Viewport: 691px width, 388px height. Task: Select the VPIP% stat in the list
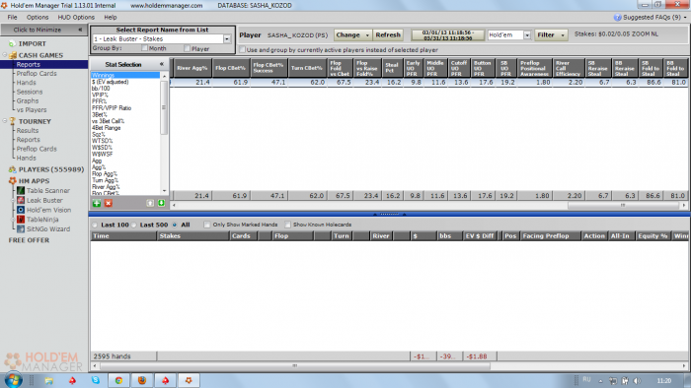100,95
